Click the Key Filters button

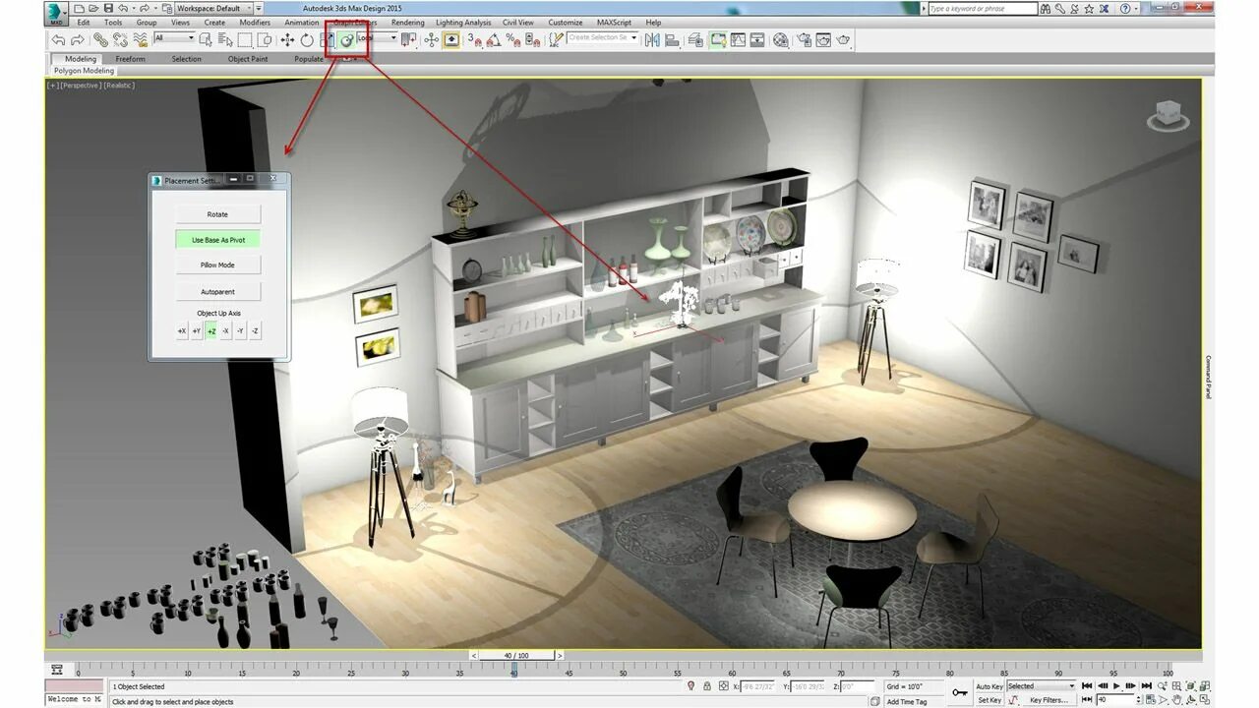(1049, 700)
